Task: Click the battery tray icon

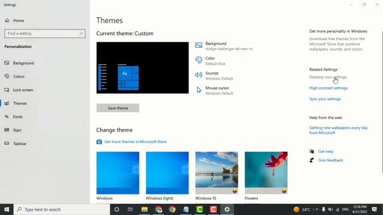Action: 330,210
